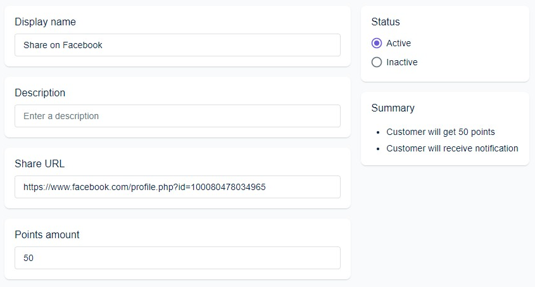
Task: Click the "Points amount" field label
Action: click(47, 234)
